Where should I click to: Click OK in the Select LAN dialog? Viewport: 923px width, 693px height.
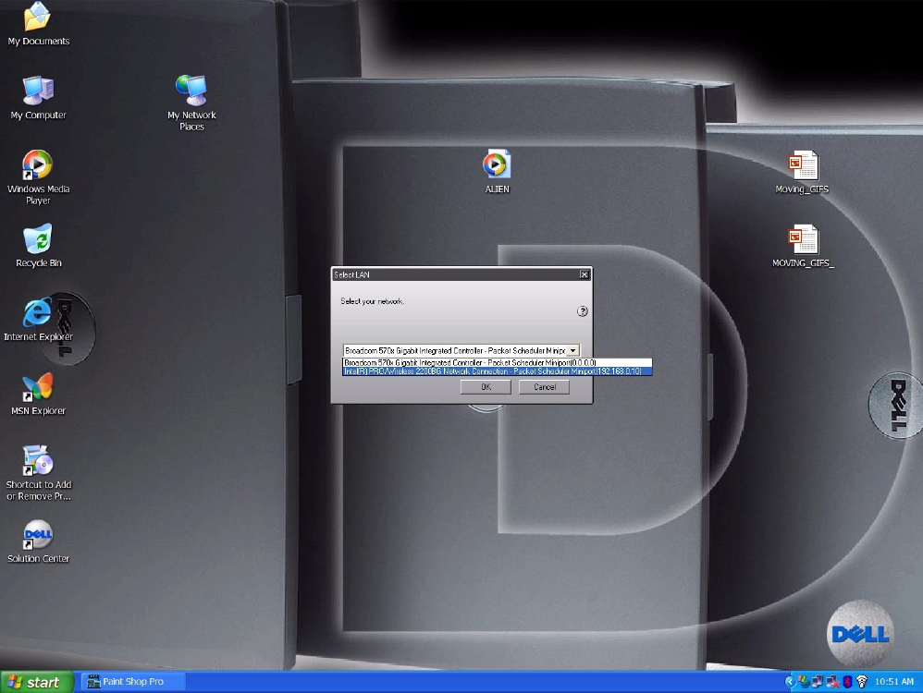pos(486,387)
